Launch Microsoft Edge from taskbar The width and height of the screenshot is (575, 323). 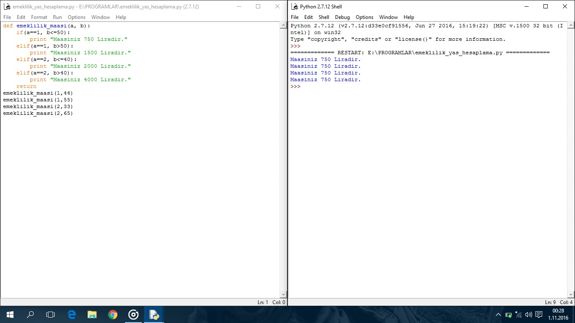pyautogui.click(x=72, y=315)
